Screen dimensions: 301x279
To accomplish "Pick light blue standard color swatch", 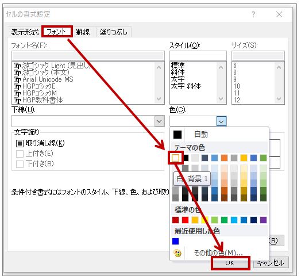I will point(234,220).
